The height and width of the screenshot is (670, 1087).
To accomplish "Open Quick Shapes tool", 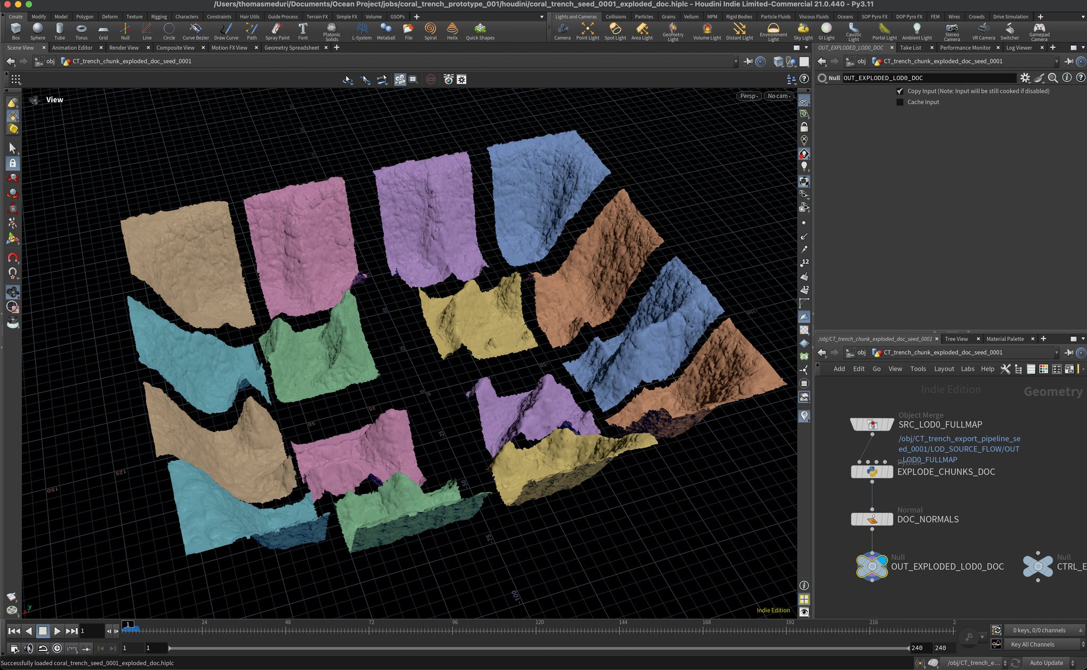I will pos(480,31).
